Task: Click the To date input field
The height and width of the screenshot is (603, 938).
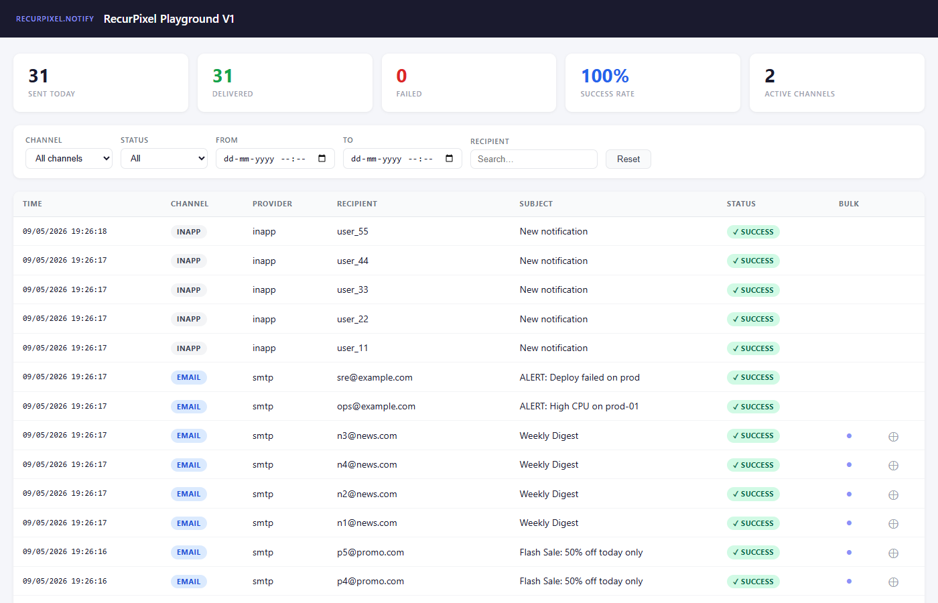Action: pos(403,159)
